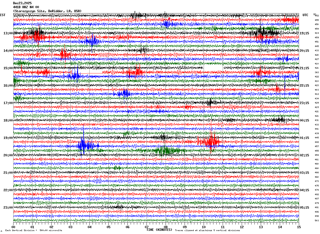
Task: Click the 12 minute tick label
Action: [x=242, y=227]
